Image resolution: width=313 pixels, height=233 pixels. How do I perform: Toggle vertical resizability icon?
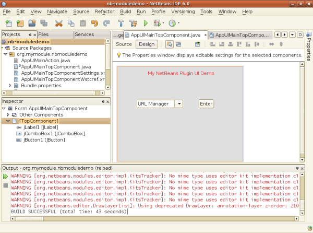(281, 44)
